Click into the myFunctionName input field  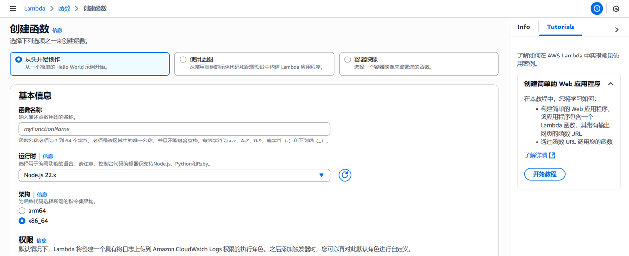174,129
